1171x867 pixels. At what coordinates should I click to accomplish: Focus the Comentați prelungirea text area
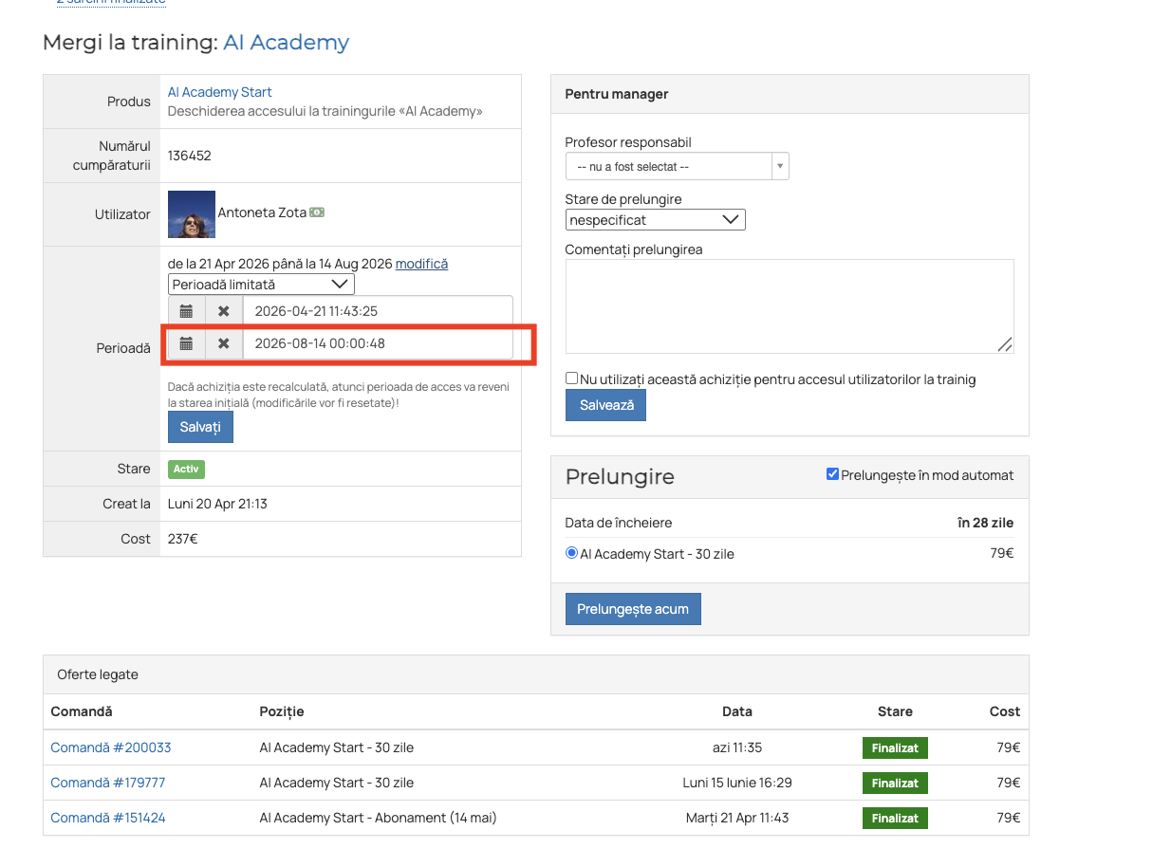(790, 306)
